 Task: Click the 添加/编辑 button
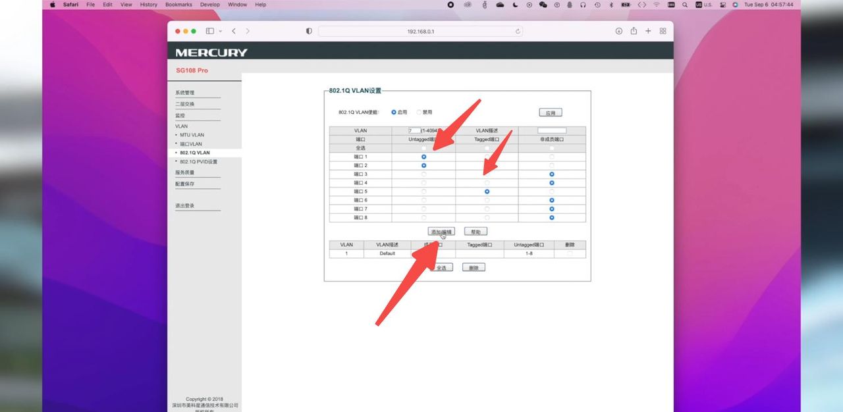click(x=441, y=232)
